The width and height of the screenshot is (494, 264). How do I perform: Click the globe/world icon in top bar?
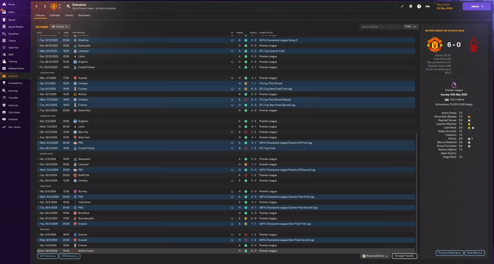point(411,6)
